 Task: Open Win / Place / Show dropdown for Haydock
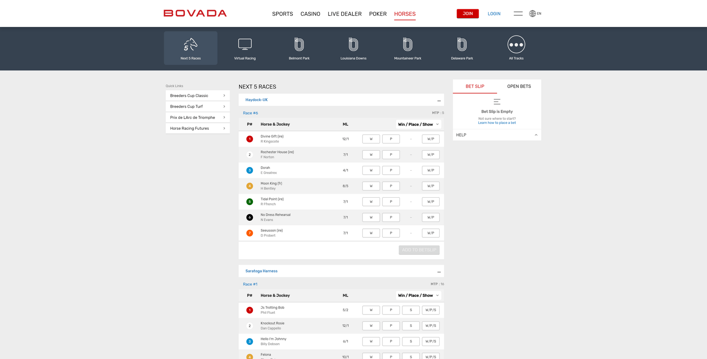tap(419, 124)
